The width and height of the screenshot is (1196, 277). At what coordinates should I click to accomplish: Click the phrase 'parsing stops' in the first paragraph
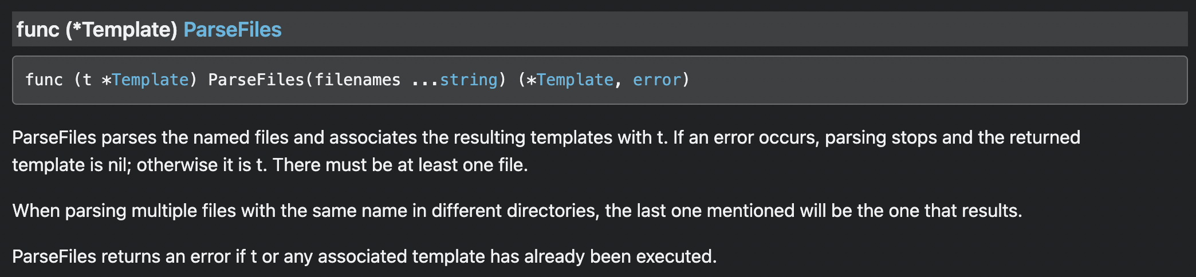click(880, 138)
